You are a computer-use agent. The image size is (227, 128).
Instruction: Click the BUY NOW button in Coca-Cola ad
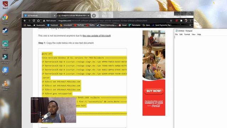pos(154,91)
